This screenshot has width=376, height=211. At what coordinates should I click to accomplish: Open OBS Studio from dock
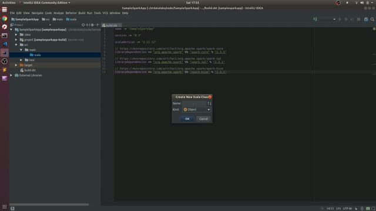click(5, 62)
